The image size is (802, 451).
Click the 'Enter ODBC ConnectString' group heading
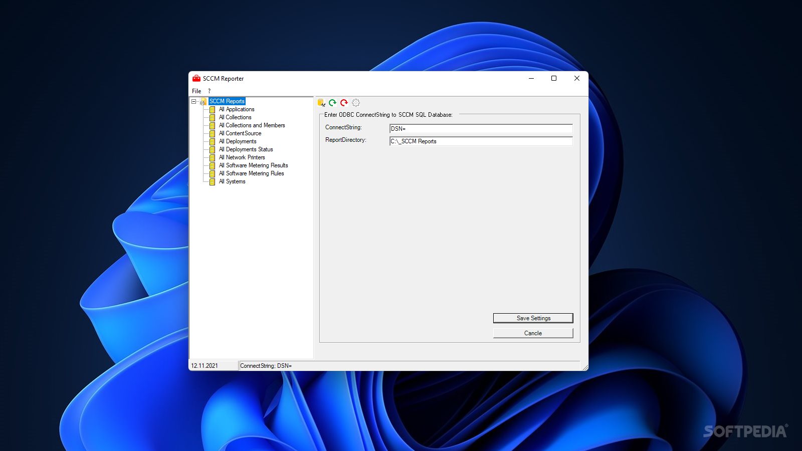388,115
